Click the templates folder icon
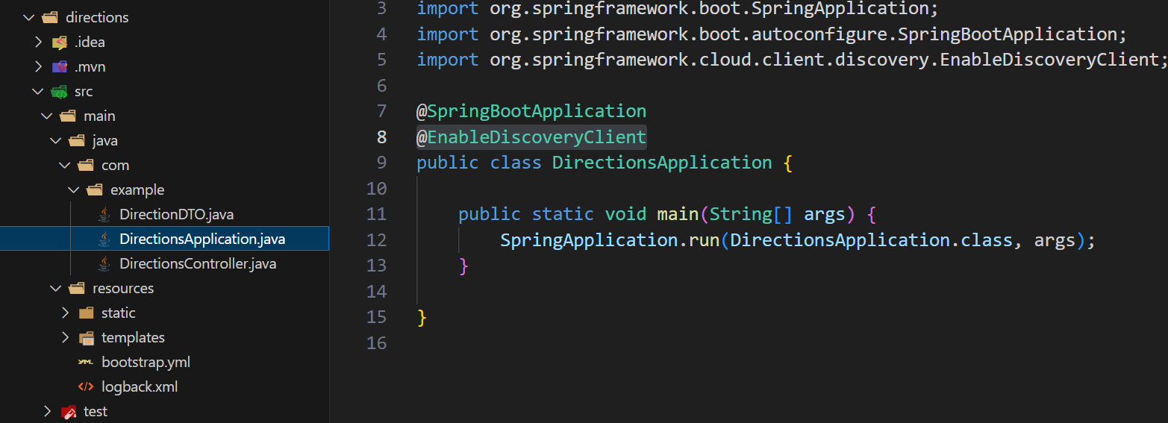This screenshot has height=423, width=1168. point(87,338)
